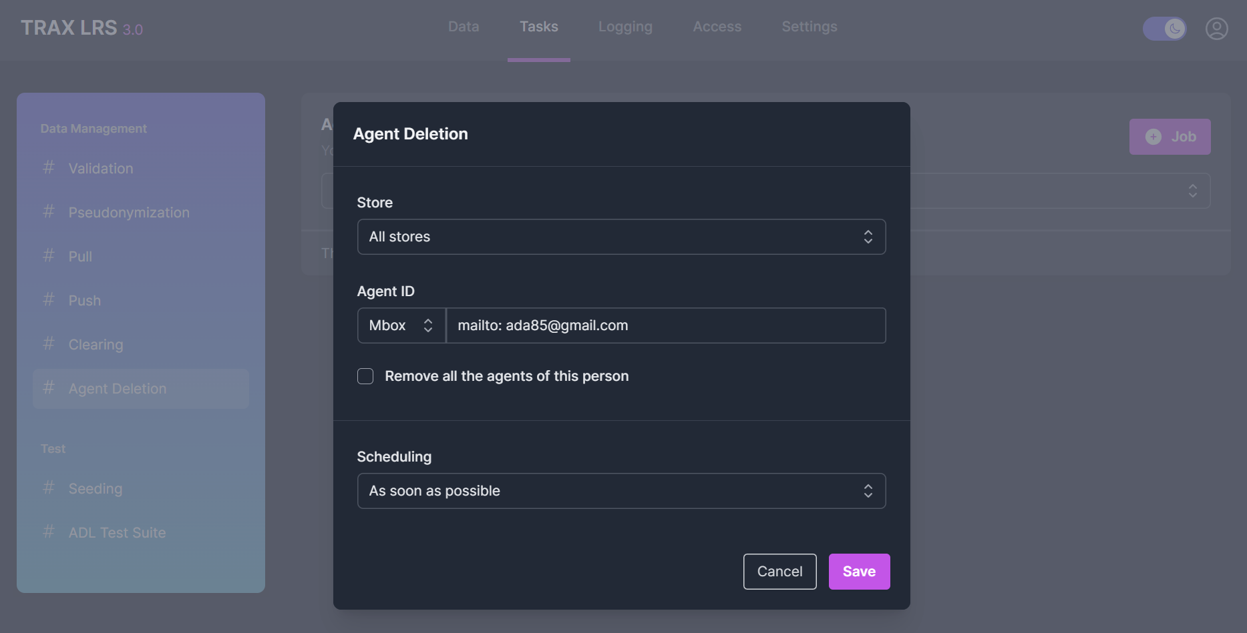This screenshot has height=633, width=1247.
Task: Click the Agent ID mailto input field
Action: click(x=665, y=326)
